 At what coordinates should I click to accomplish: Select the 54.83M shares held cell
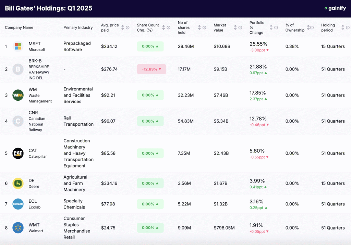coord(185,121)
